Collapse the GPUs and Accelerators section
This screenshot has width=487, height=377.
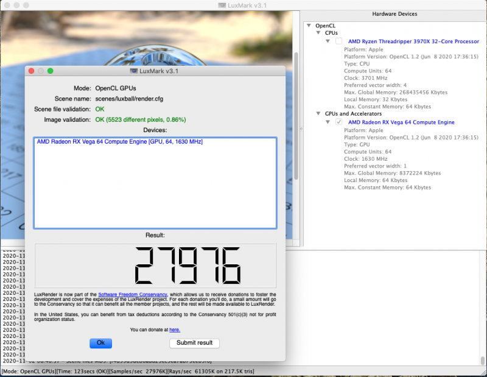pyautogui.click(x=318, y=113)
